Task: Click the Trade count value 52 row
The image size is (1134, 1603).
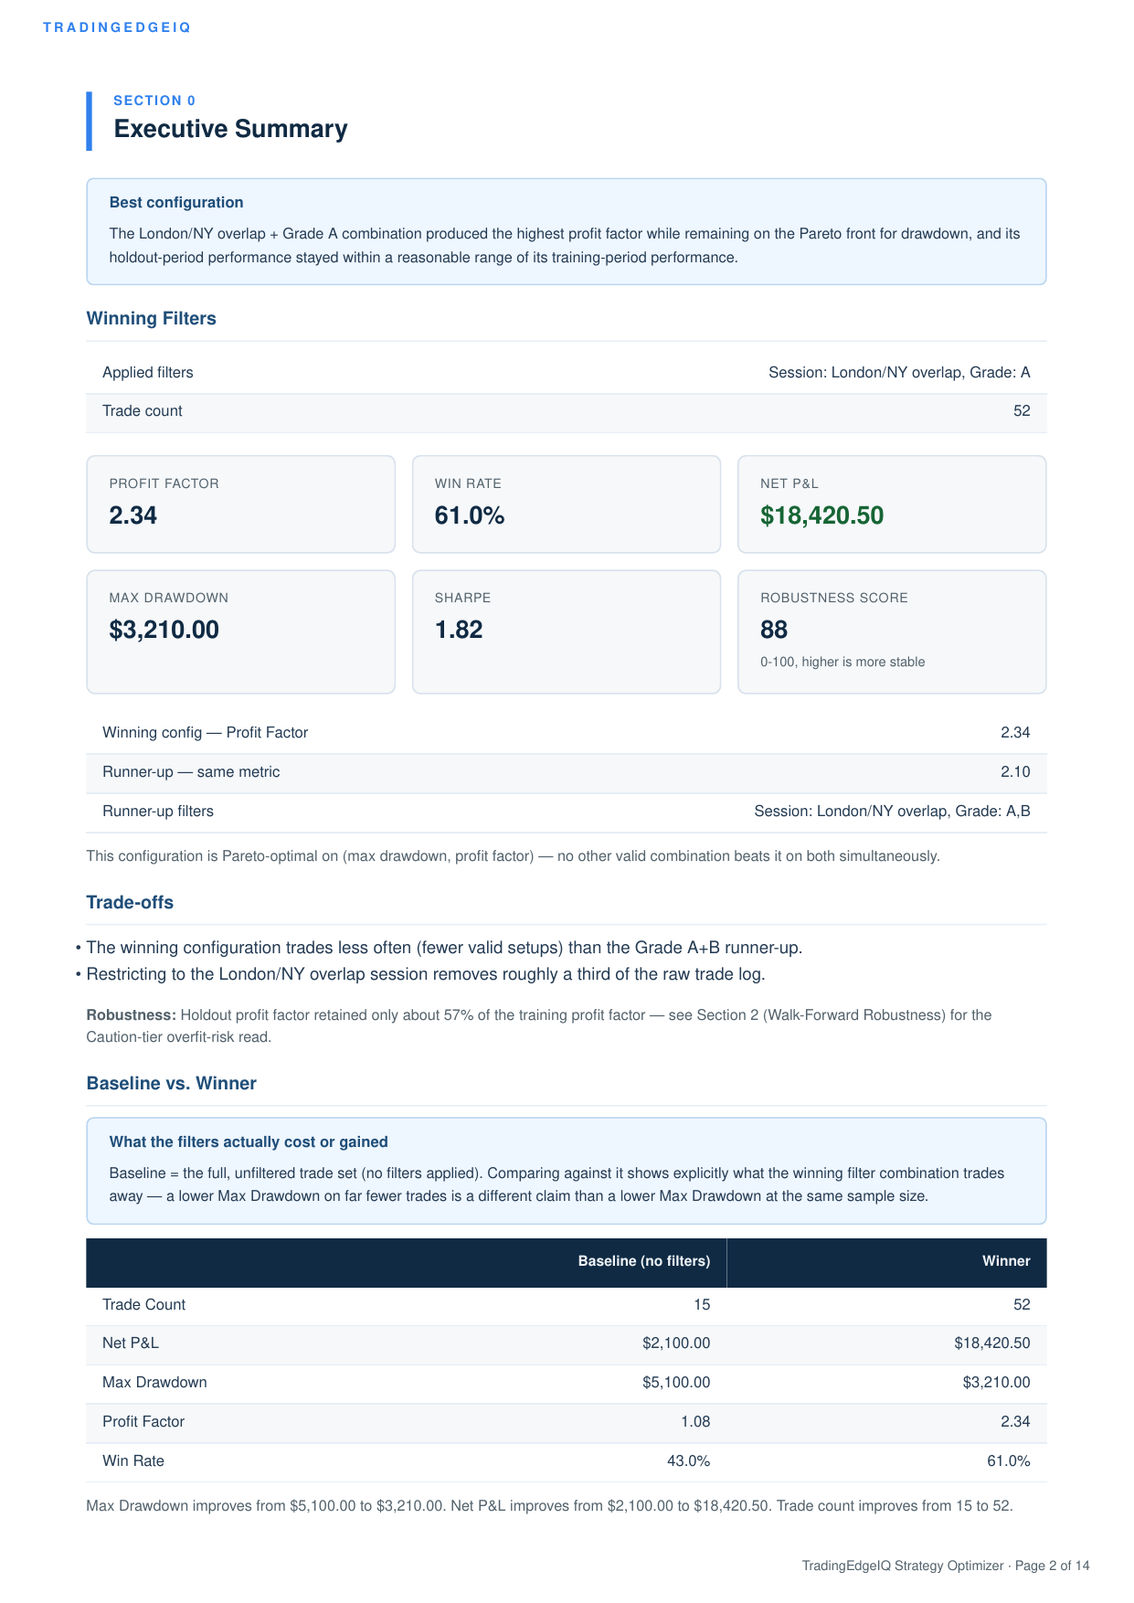Action: click(567, 412)
